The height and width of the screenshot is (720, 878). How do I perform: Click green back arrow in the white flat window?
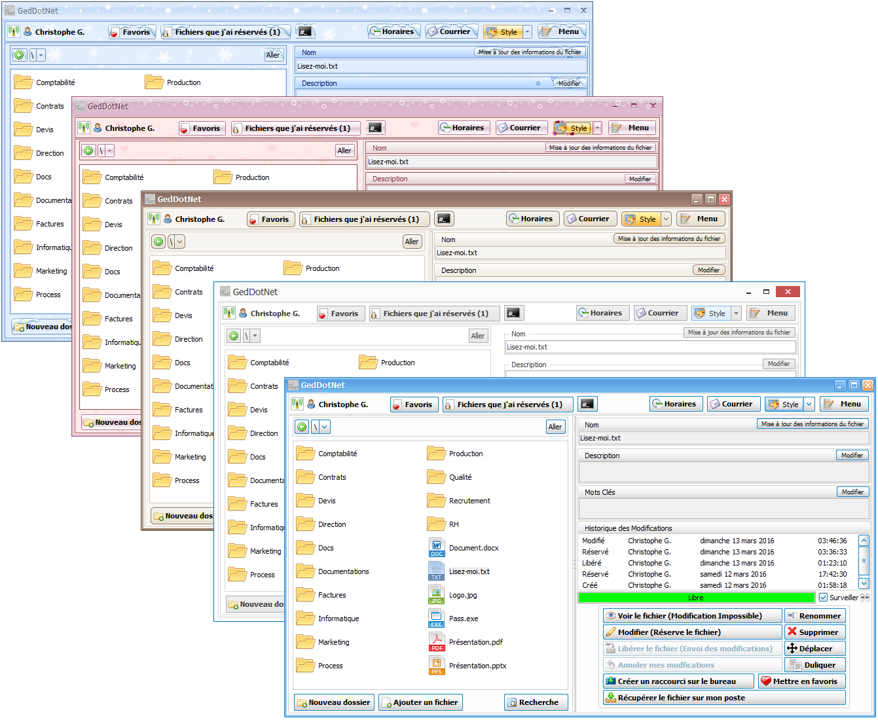click(234, 336)
